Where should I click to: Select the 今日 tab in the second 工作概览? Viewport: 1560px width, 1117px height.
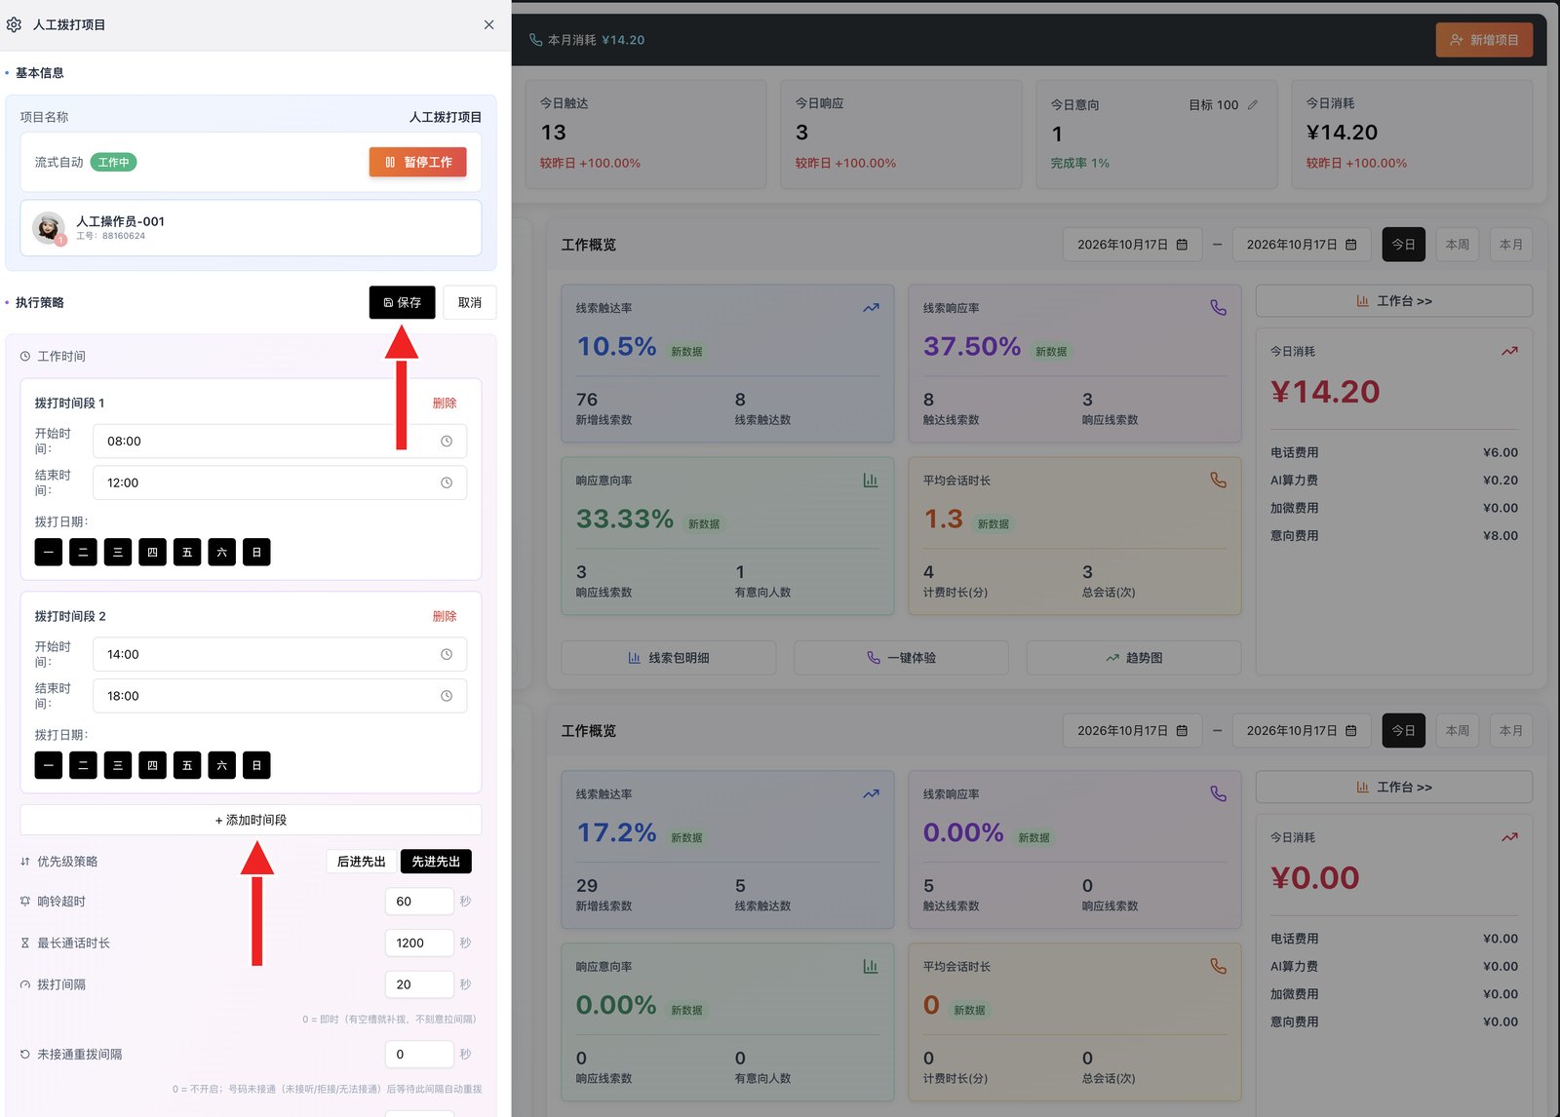pos(1403,731)
